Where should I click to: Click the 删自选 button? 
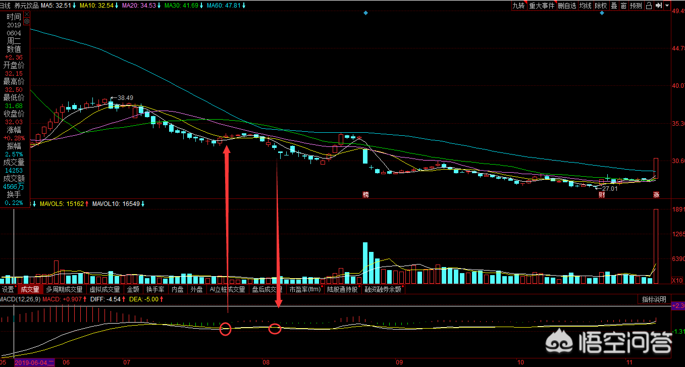pyautogui.click(x=567, y=6)
